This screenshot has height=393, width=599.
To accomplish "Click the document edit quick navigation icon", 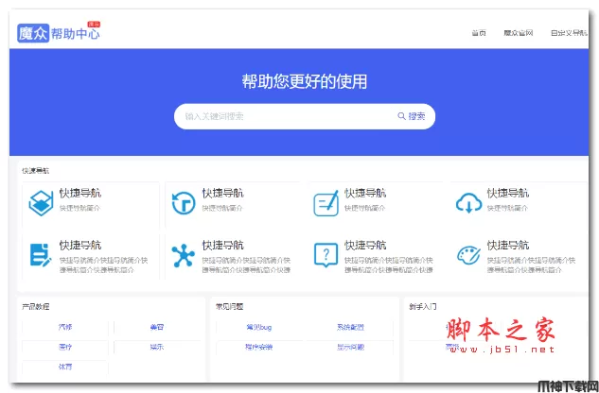I will (40, 255).
